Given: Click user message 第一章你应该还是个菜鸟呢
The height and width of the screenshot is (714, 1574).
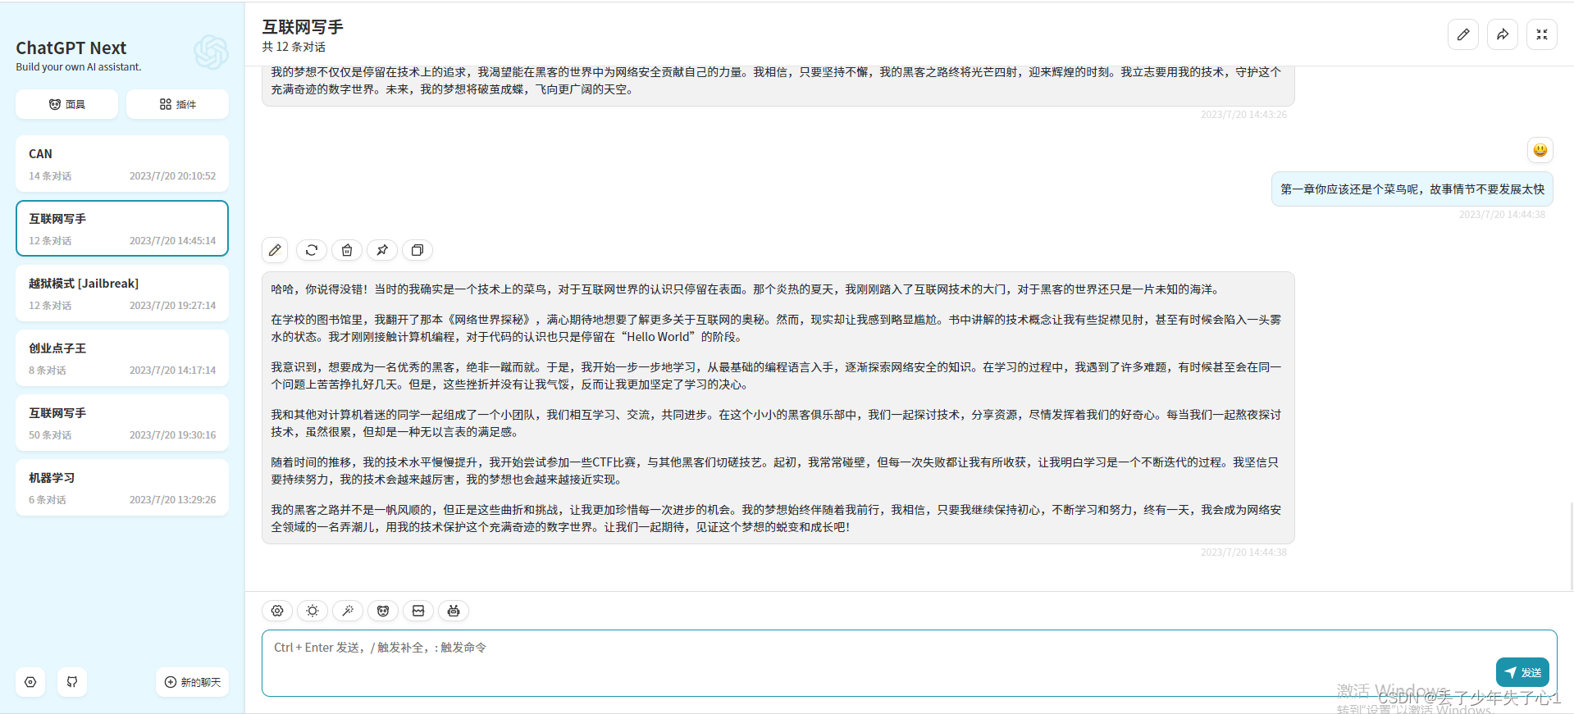Looking at the screenshot, I should coord(1412,189).
